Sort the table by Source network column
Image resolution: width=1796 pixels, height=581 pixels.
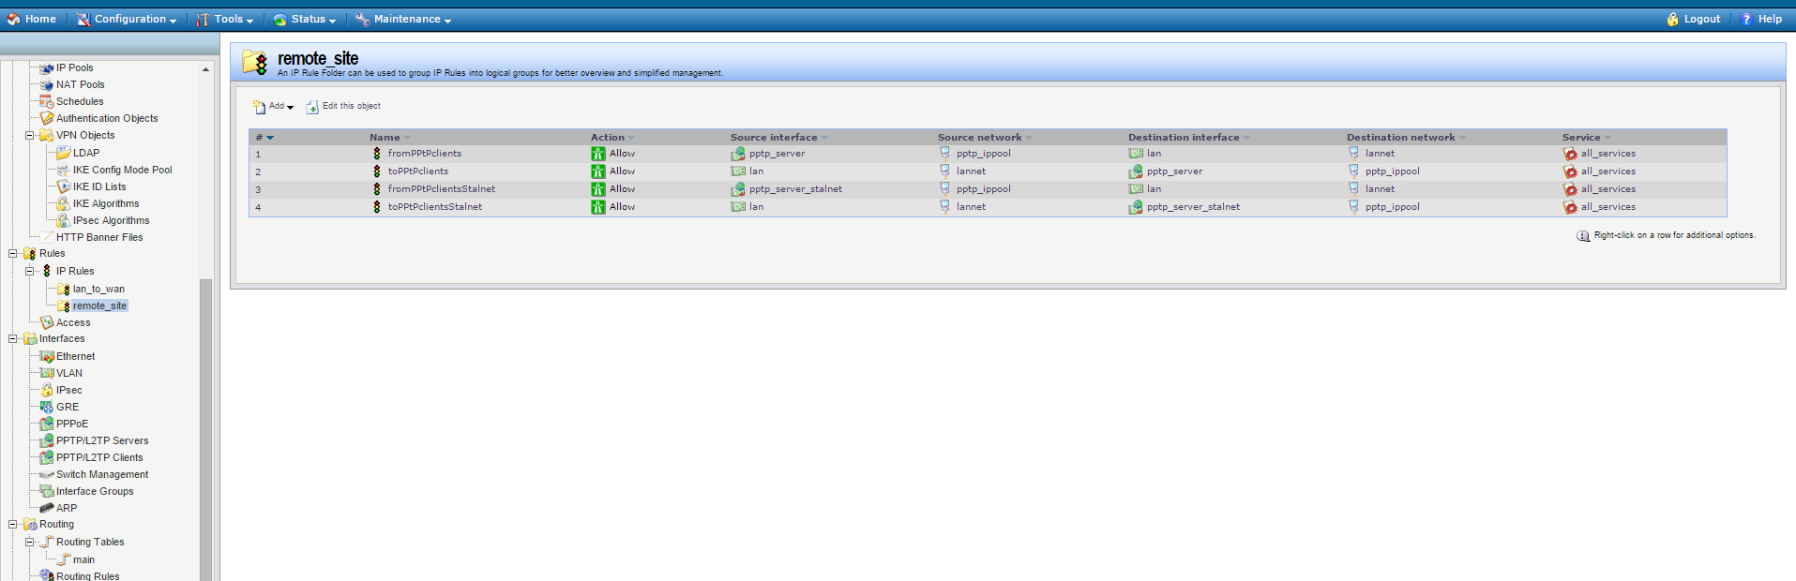click(979, 137)
